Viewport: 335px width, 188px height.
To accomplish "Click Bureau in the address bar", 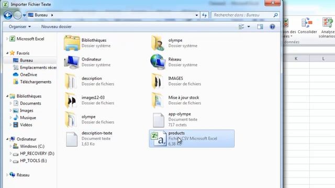I will (41, 15).
